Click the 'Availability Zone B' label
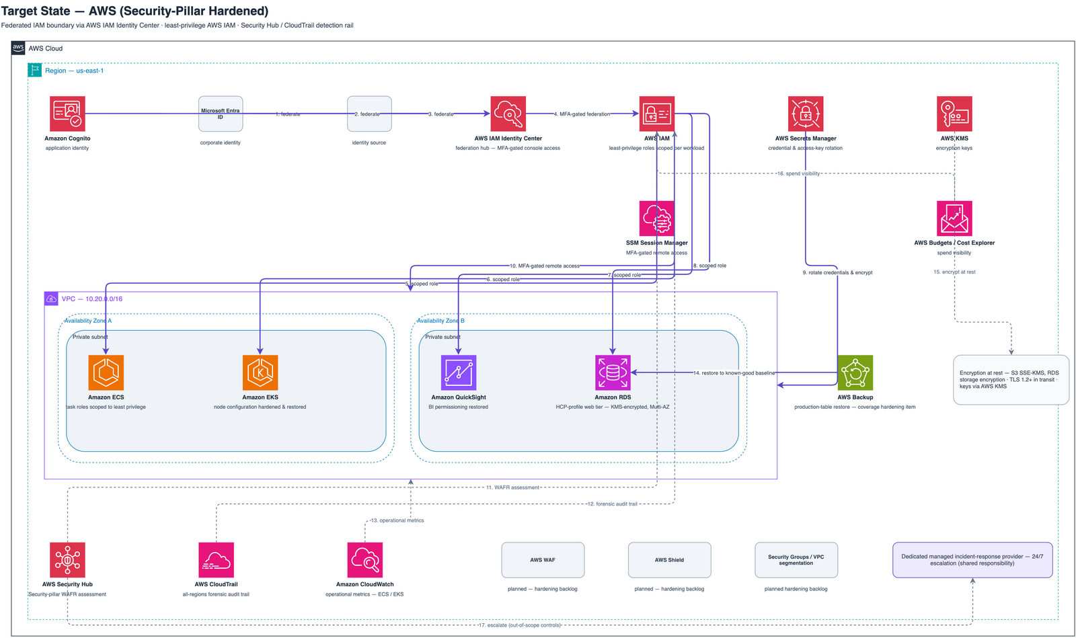Image resolution: width=1076 pixels, height=638 pixels. tap(440, 321)
